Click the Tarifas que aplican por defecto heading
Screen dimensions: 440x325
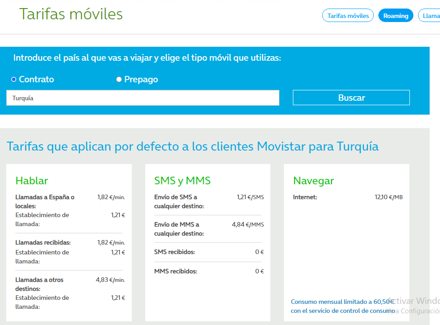193,147
